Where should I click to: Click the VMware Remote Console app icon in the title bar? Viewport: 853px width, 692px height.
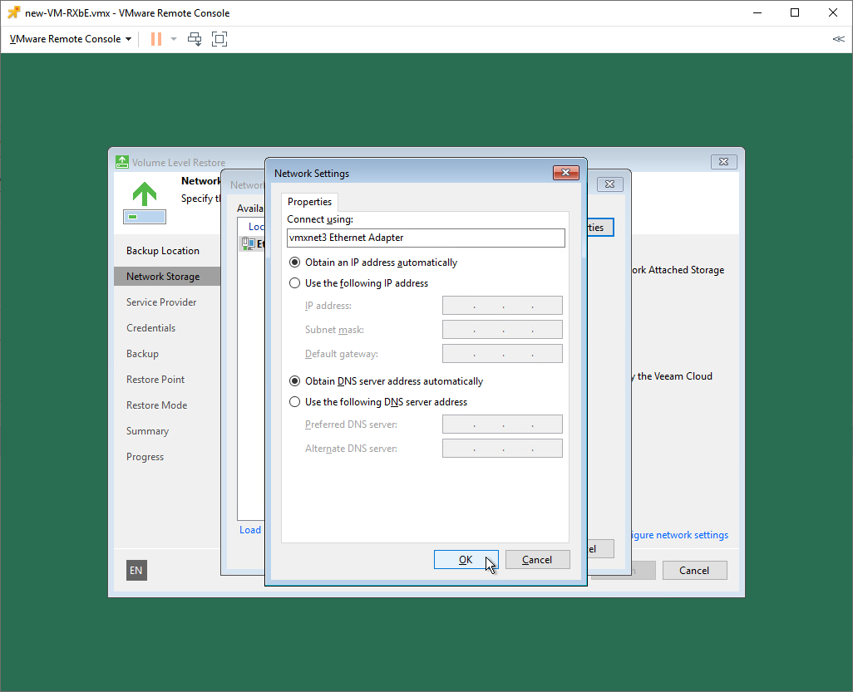(x=13, y=12)
